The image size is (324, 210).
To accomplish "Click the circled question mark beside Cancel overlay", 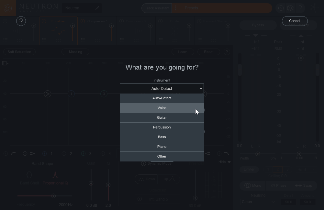I will (21, 21).
